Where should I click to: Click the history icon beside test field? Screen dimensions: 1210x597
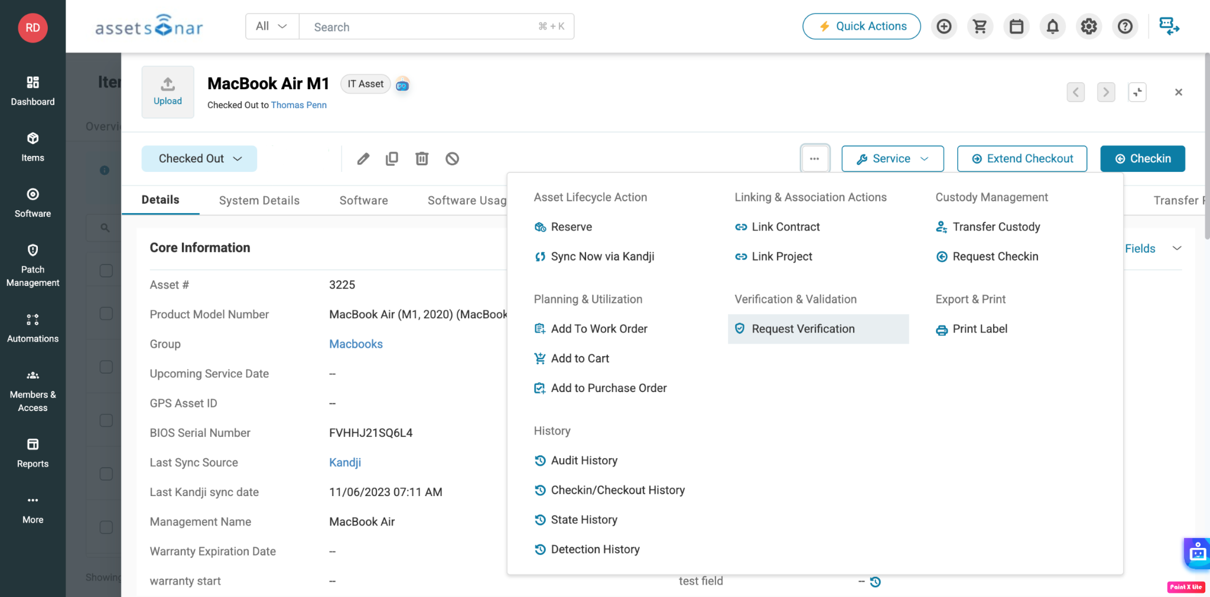[x=876, y=582]
